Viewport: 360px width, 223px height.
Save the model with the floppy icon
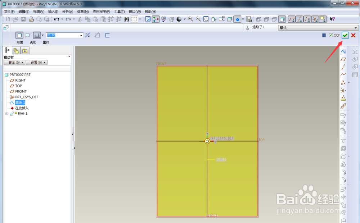tap(23, 19)
